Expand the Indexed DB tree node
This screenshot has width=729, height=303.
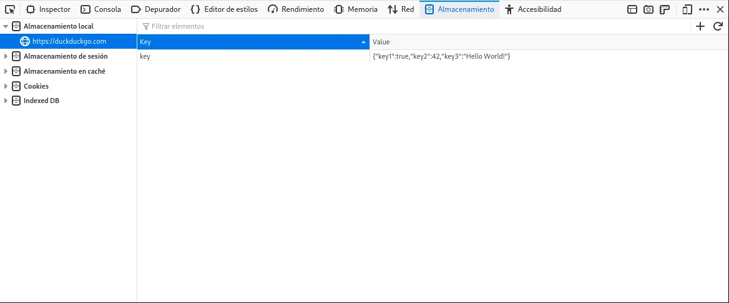point(6,101)
